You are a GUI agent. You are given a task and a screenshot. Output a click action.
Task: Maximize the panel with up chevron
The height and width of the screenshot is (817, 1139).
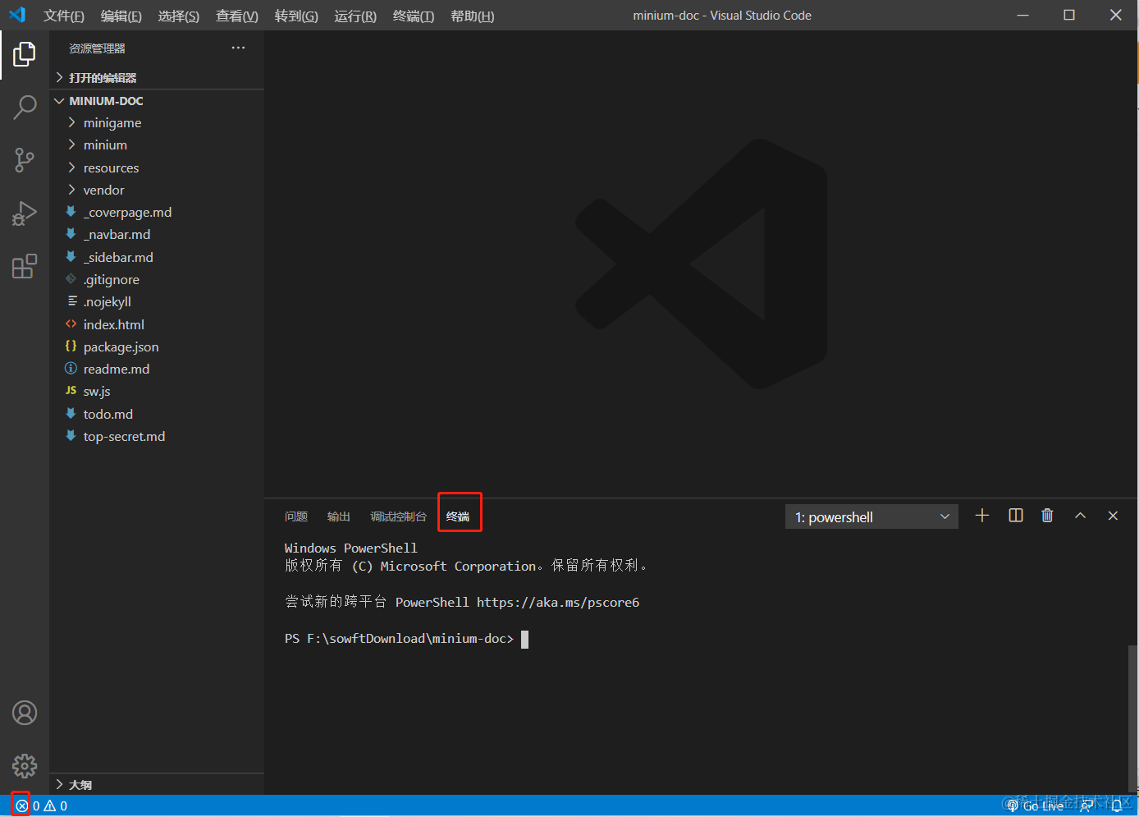pos(1080,516)
